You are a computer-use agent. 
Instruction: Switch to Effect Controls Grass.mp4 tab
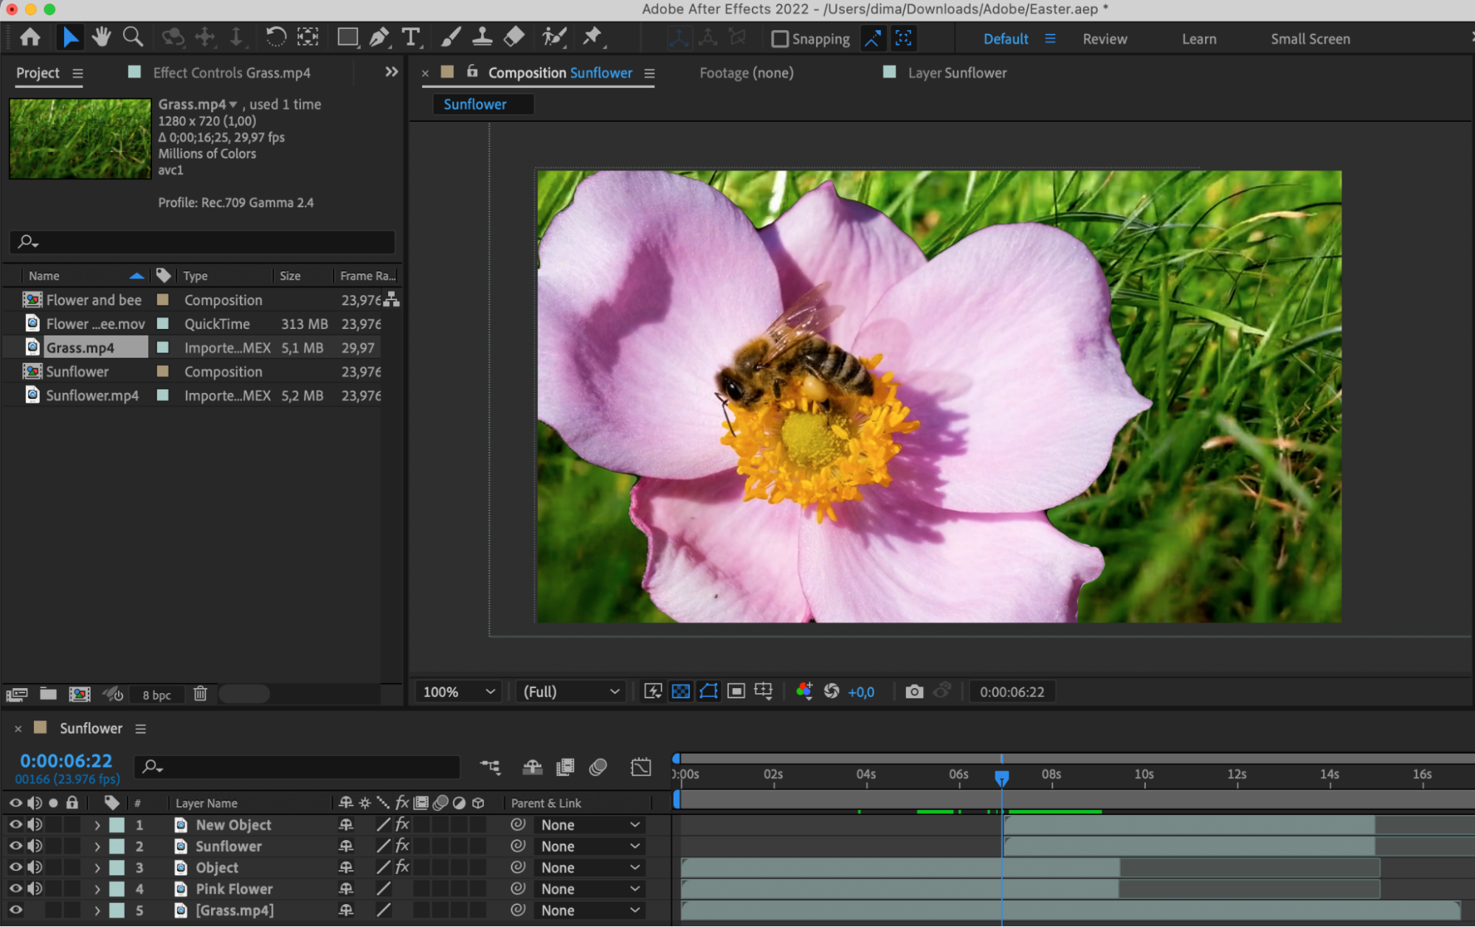click(x=231, y=73)
